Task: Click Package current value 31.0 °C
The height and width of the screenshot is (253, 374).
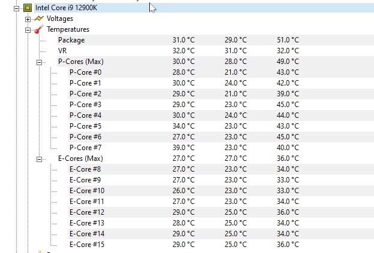Action: (183, 40)
